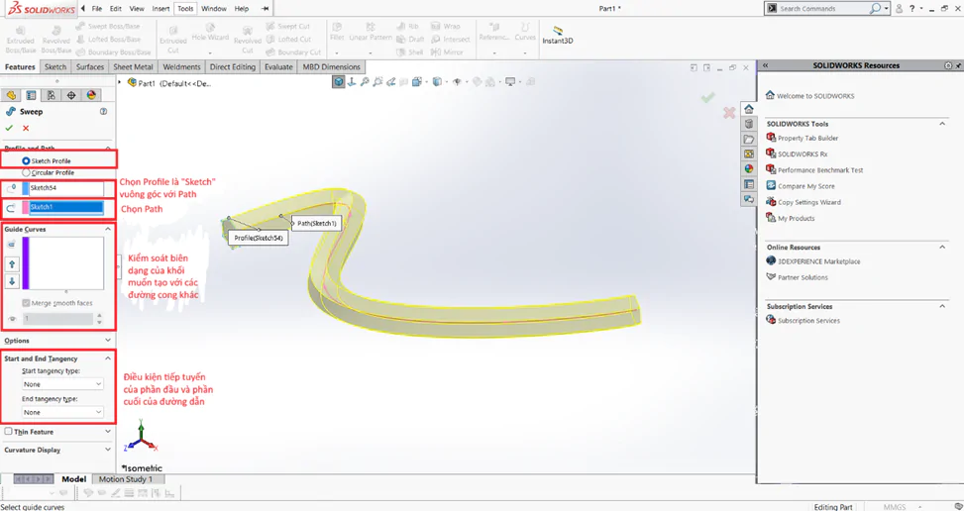
Task: Open Design Library icon in task pane
Action: coord(748,124)
